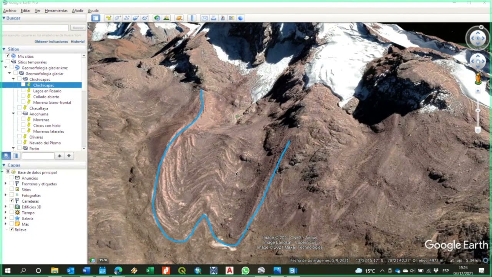Screen dimensions: 492x277
Task: Open the Obtener indicaciones link
Action: [x=51, y=42]
